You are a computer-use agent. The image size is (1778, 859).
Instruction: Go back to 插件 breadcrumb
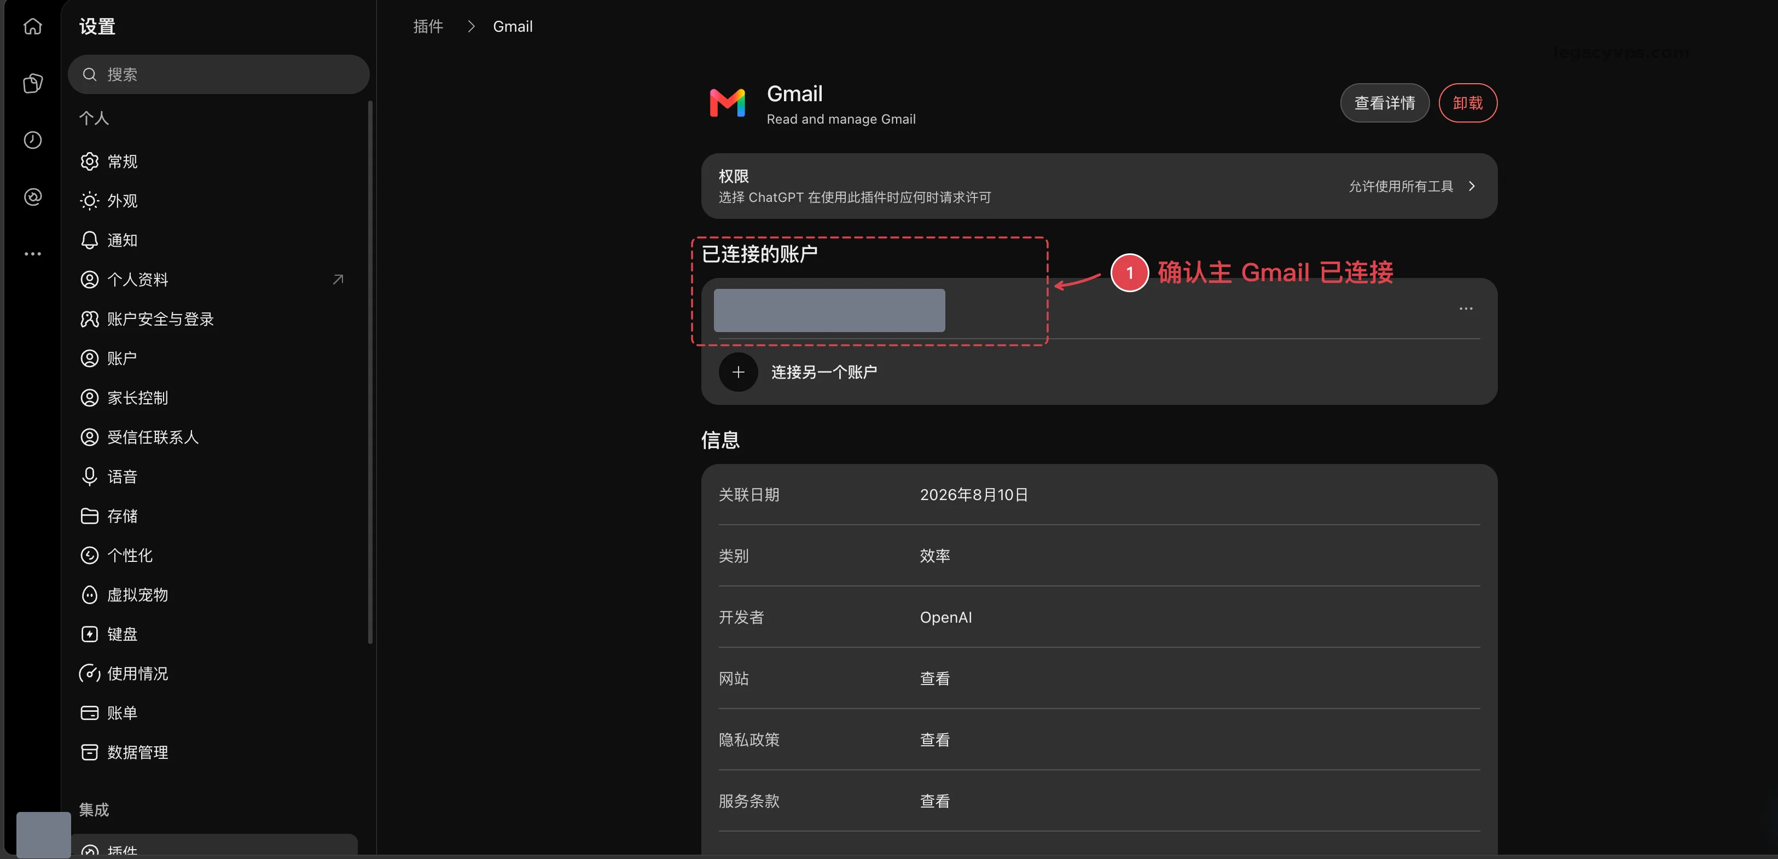428,26
